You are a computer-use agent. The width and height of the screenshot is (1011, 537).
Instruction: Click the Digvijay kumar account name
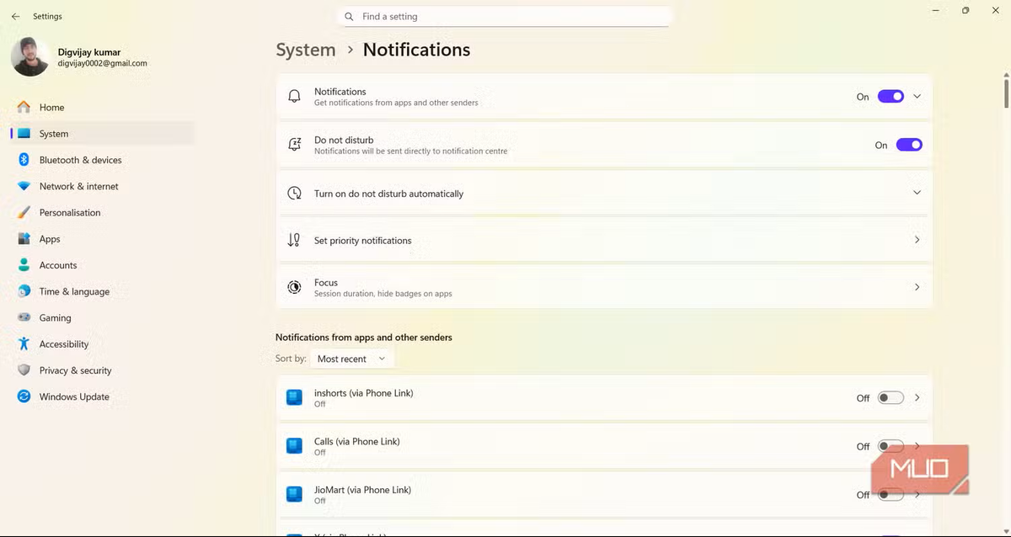pos(89,52)
